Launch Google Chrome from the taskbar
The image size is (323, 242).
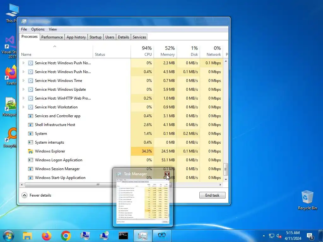[66, 236]
